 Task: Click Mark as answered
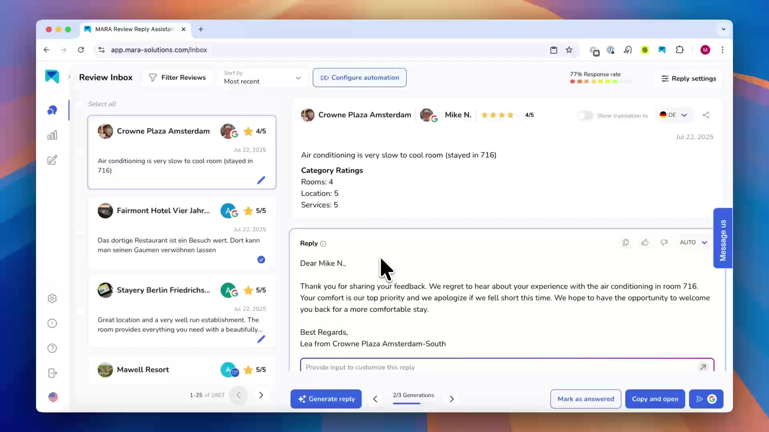pyautogui.click(x=585, y=399)
